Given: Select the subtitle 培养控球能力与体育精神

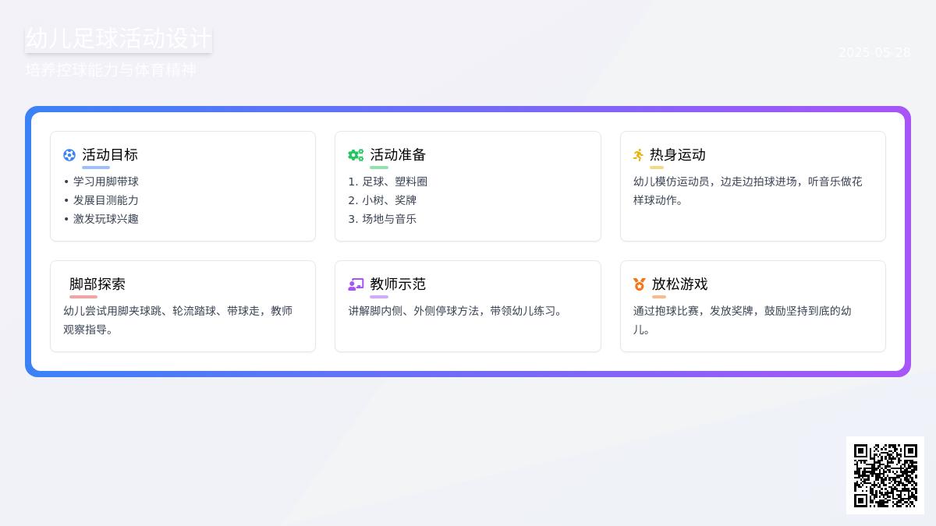Looking at the screenshot, I should (x=111, y=70).
